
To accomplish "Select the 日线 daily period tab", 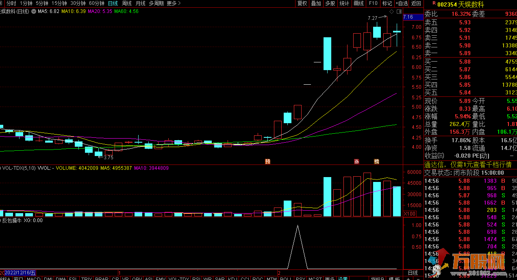I will pyautogui.click(x=113, y=3).
